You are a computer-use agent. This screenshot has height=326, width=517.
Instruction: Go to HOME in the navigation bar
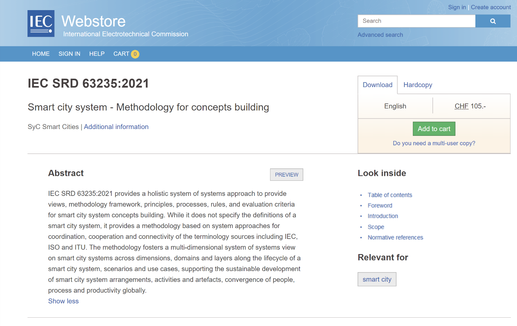coord(41,54)
